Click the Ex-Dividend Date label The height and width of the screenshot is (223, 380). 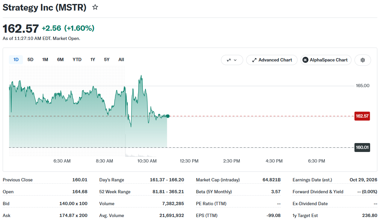[x=310, y=204]
